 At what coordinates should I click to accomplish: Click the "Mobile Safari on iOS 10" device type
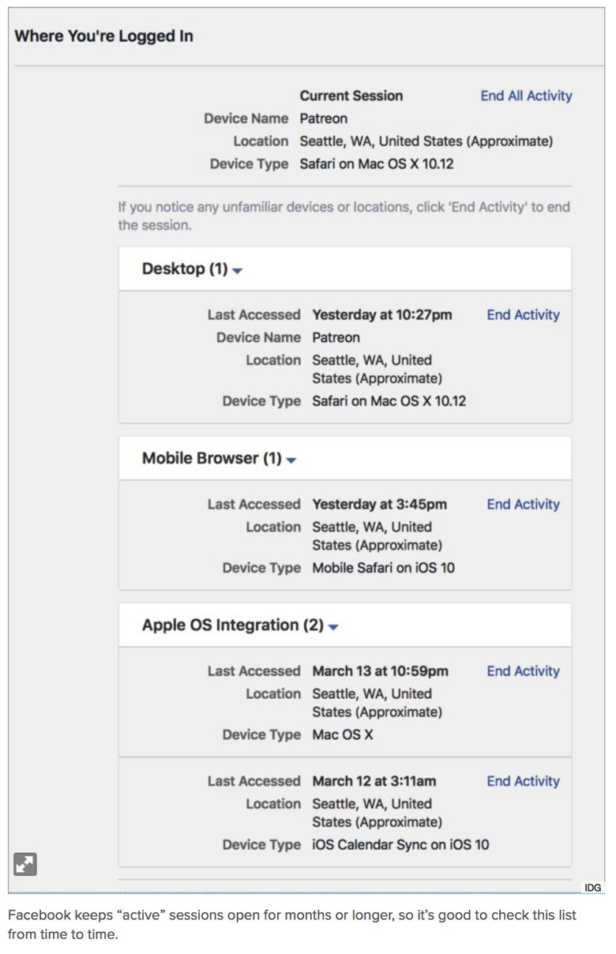coord(383,567)
